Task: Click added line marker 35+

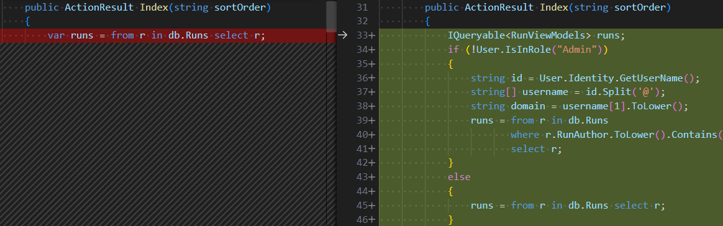Action: point(366,64)
